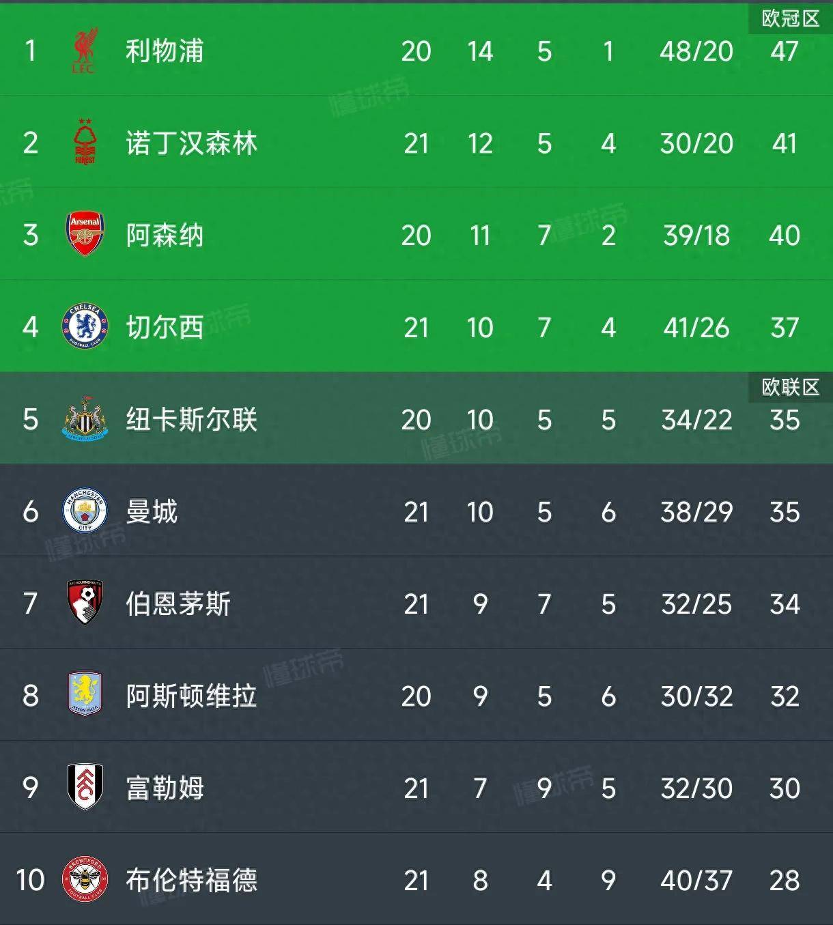Select the Aston Villa lion badge
Image resolution: width=833 pixels, height=925 pixels.
coord(85,696)
